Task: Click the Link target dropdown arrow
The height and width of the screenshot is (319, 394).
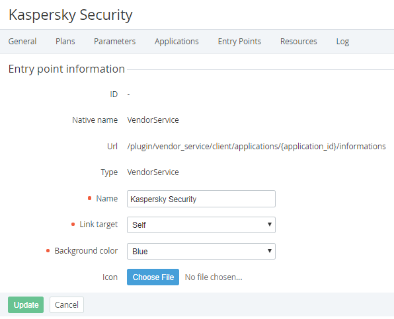Action: 270,225
